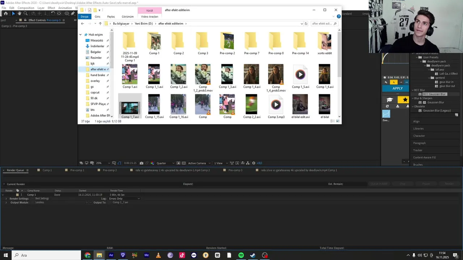Screen dimensions: 463x260
Task: Toggle lock on Effect Controls panel
Action: click(25, 20)
